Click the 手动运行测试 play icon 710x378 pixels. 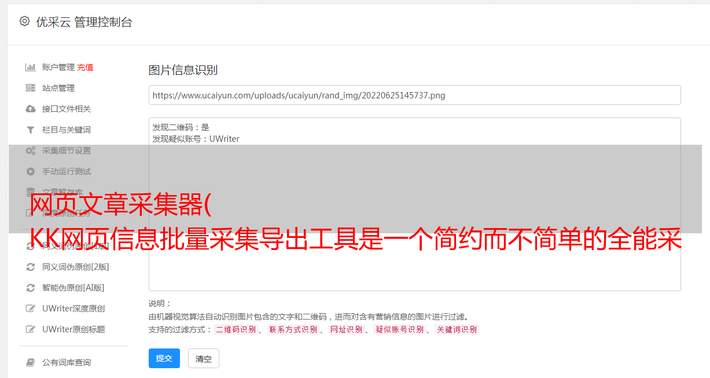click(30, 171)
